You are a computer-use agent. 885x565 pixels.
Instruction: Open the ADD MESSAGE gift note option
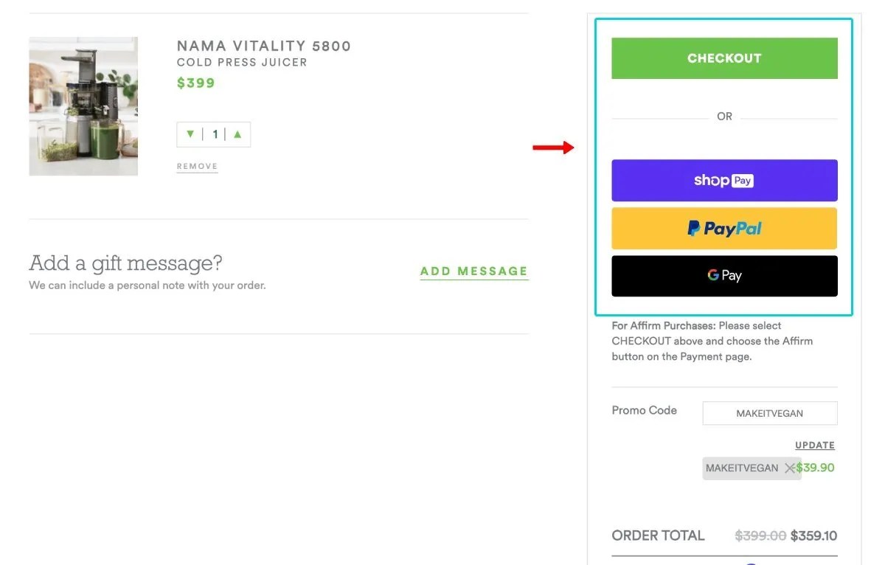473,271
